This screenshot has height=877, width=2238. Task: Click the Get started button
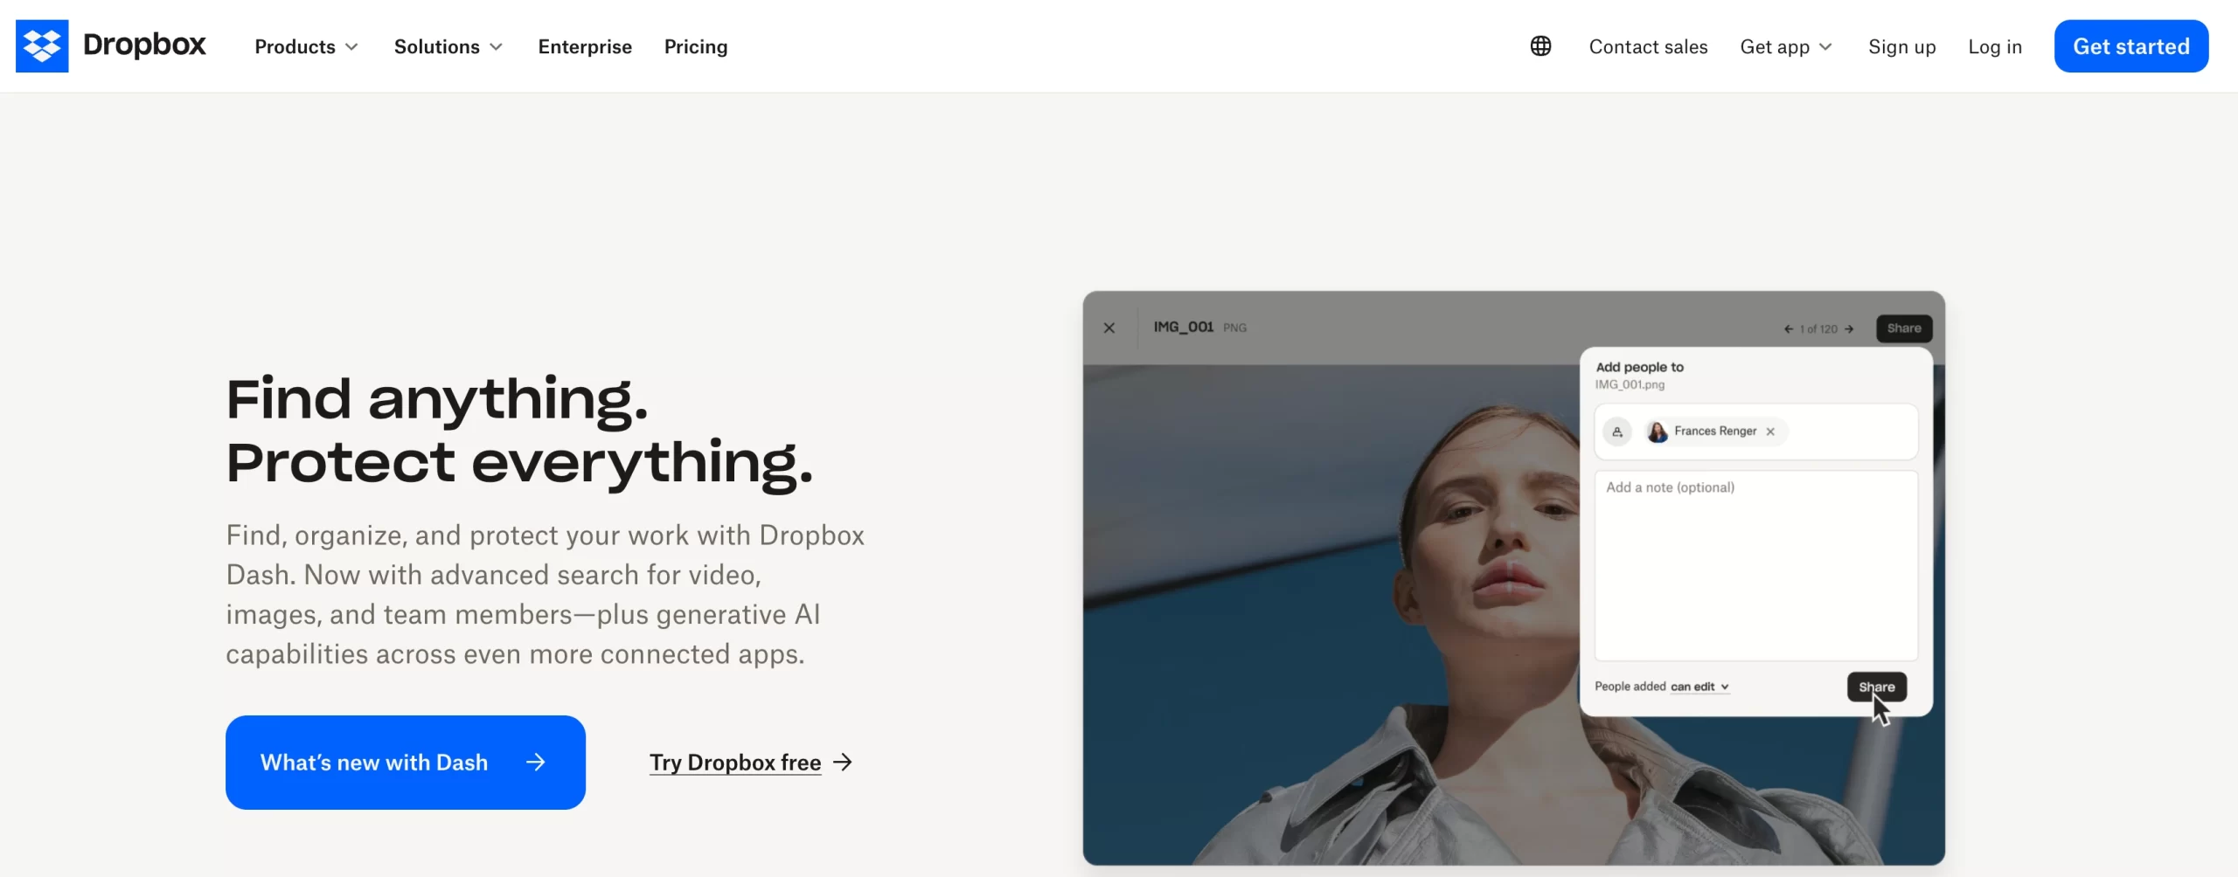pos(2131,45)
